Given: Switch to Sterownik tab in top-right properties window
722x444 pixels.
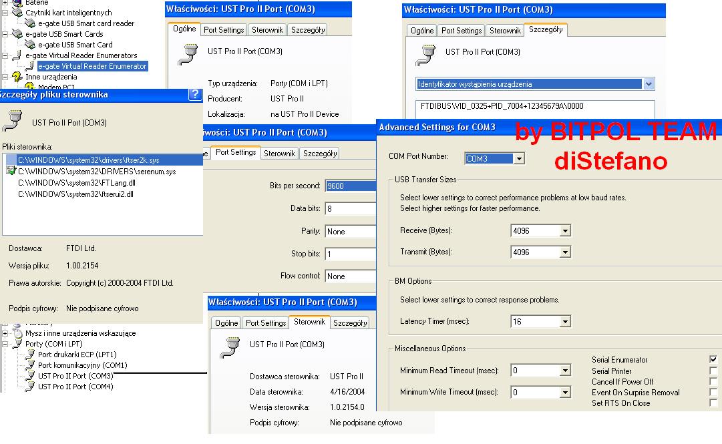Looking at the screenshot, I should [x=505, y=30].
